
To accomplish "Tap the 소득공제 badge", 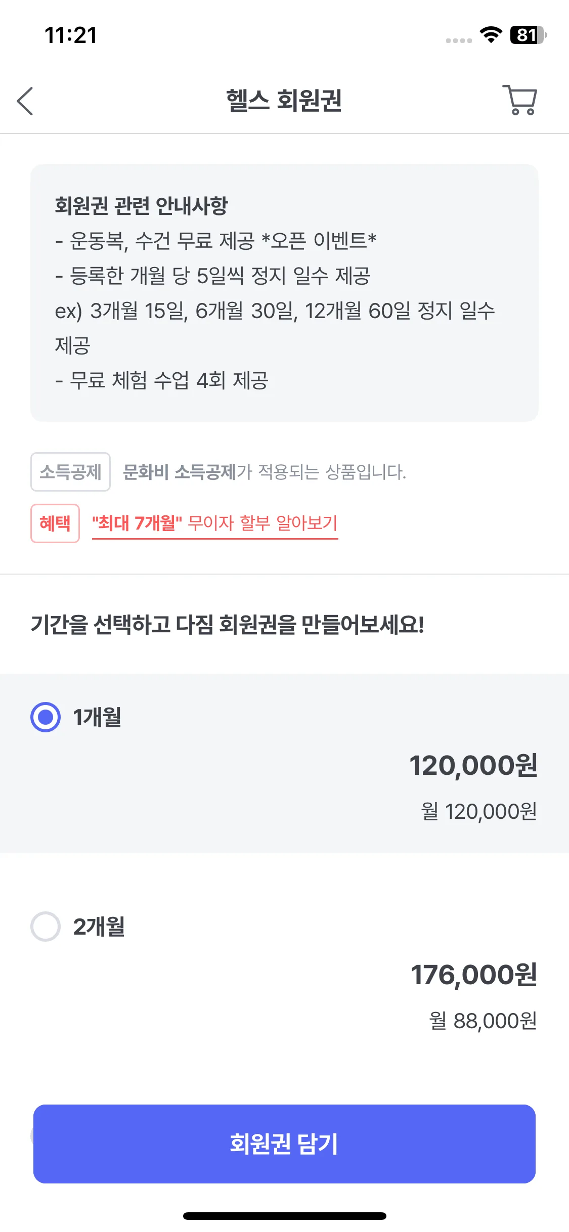I will [x=70, y=472].
